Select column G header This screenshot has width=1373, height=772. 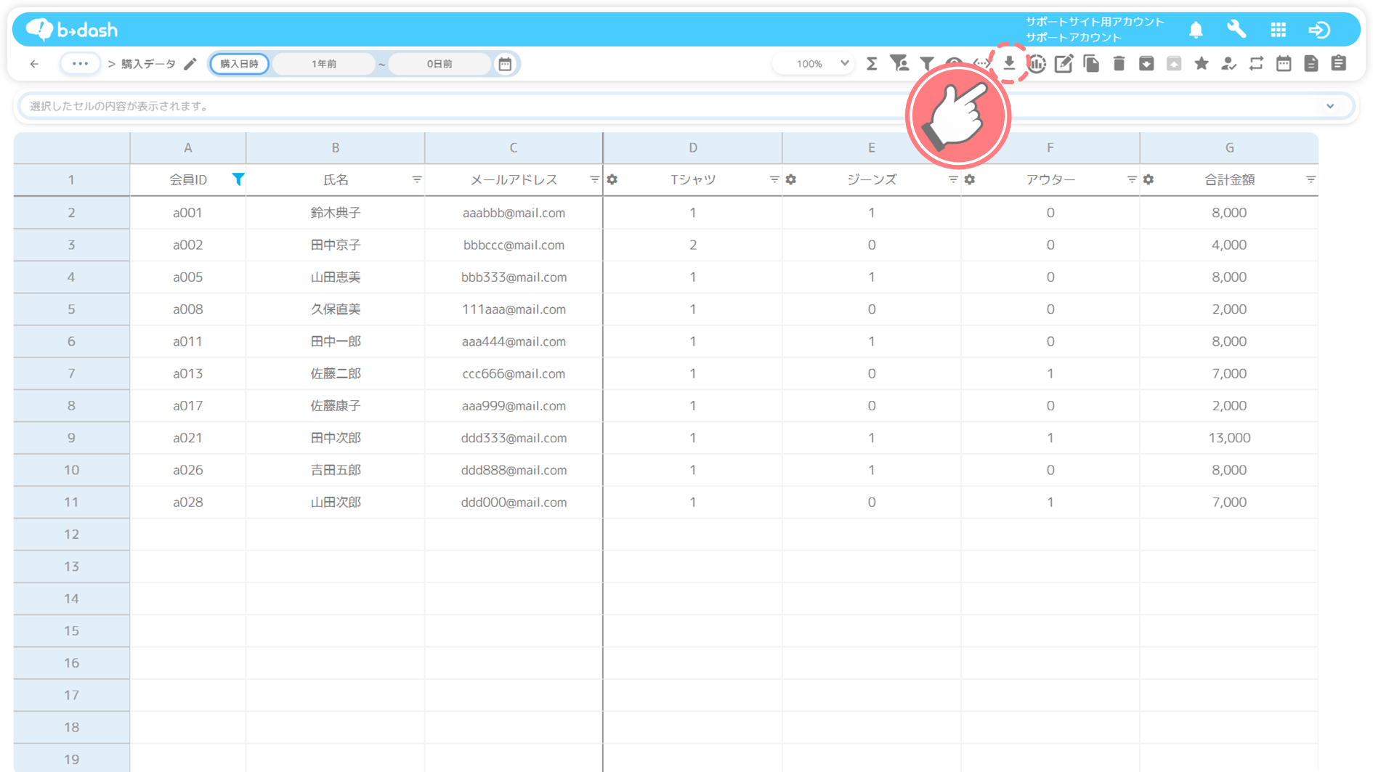[1229, 147]
